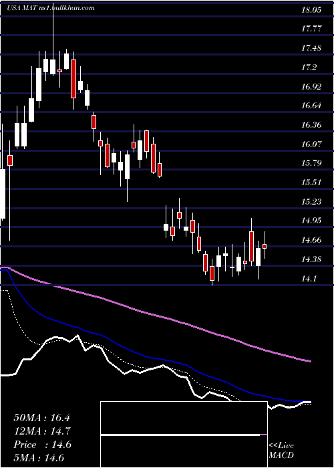Click the 18.05 price axis label
The image size is (334, 468).
click(x=311, y=9)
